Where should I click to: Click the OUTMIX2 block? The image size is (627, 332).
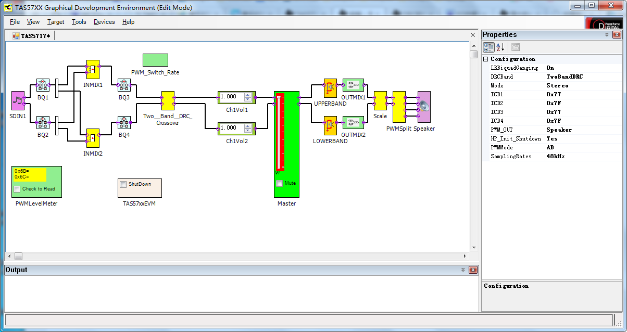tap(353, 123)
